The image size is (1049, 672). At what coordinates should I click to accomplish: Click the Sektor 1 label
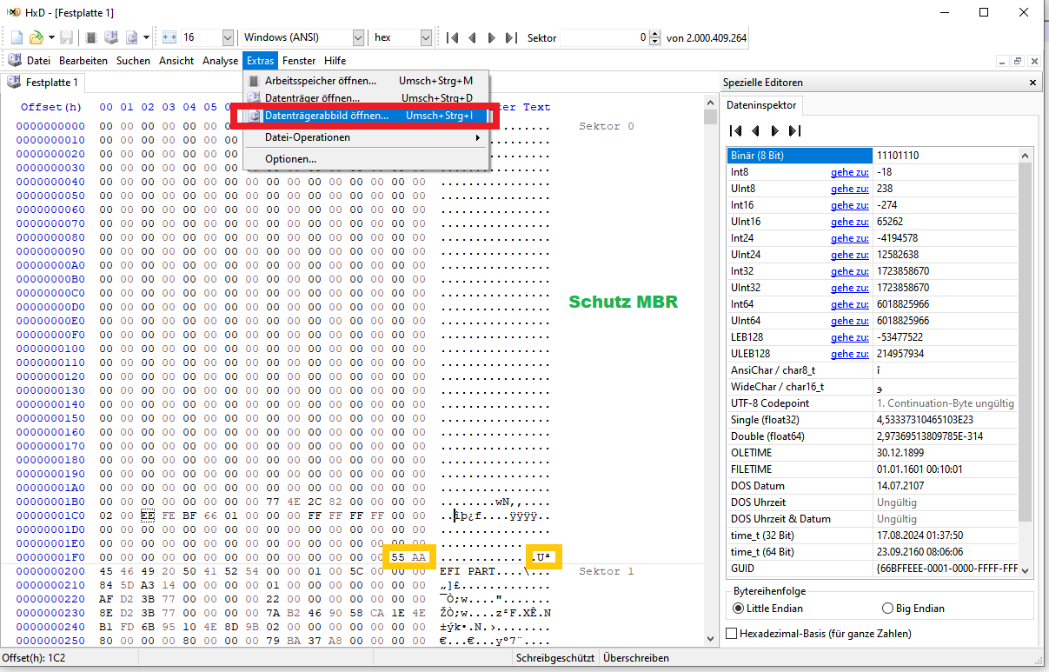coord(606,571)
